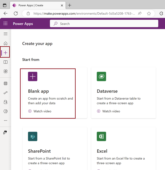Click the SharePoint tile icon

click(32, 136)
